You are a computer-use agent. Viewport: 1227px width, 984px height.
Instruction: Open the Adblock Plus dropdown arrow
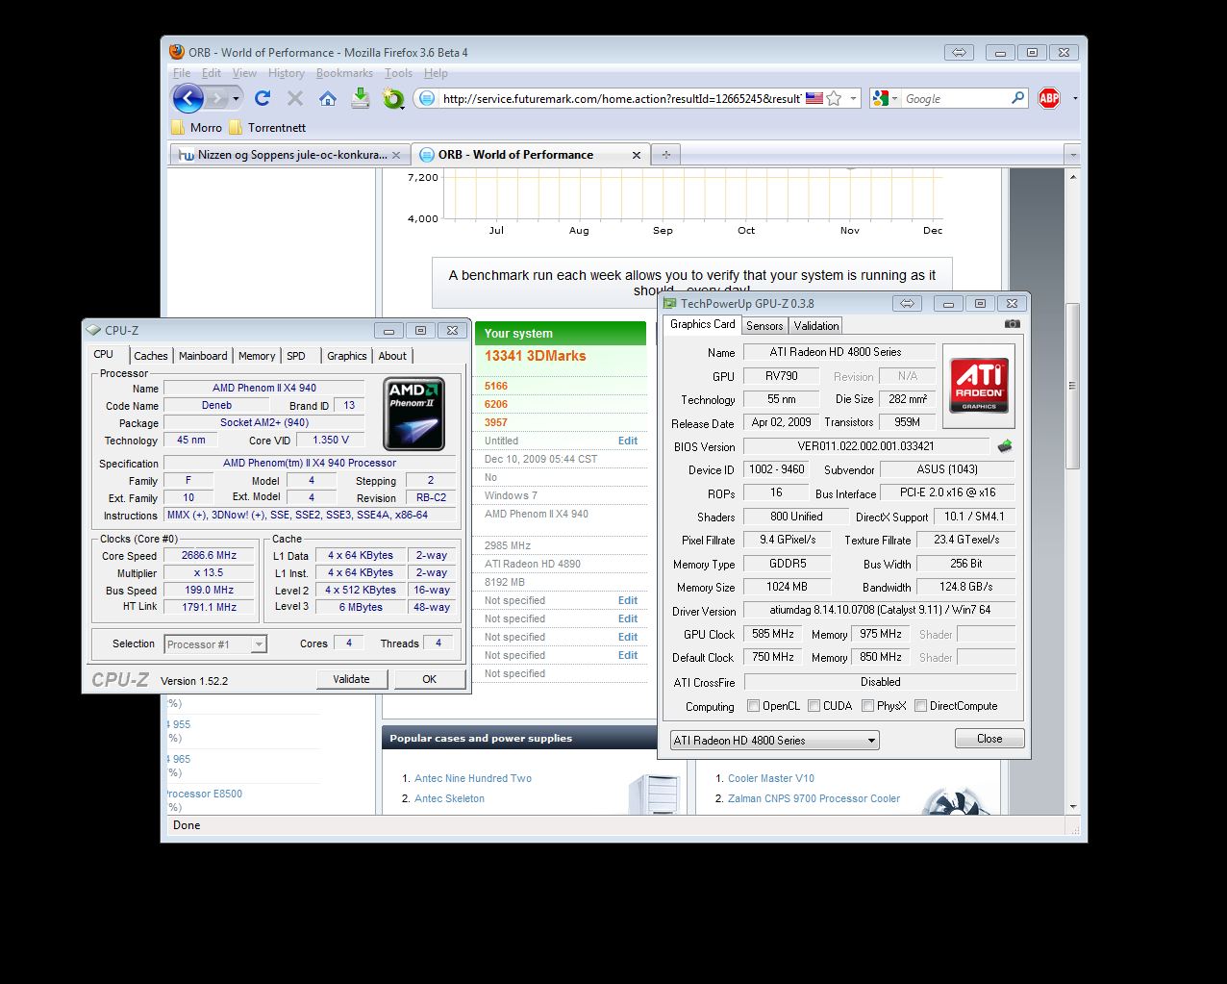(1075, 98)
